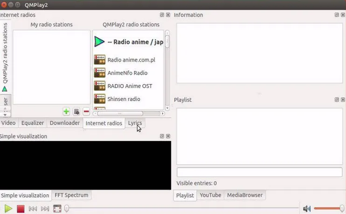
Task: Close the QMPlay2 window
Action: coord(4,5)
